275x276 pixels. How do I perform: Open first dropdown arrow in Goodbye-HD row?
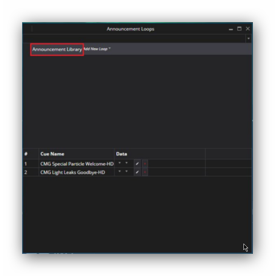(120, 171)
